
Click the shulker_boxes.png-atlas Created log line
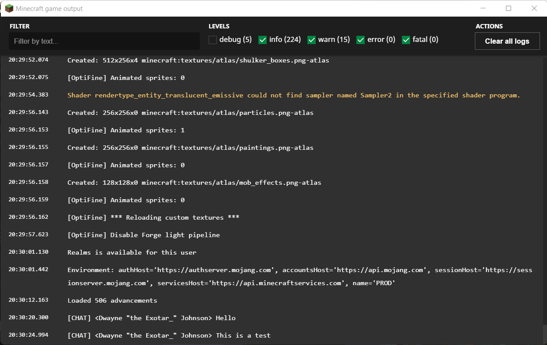[198, 60]
